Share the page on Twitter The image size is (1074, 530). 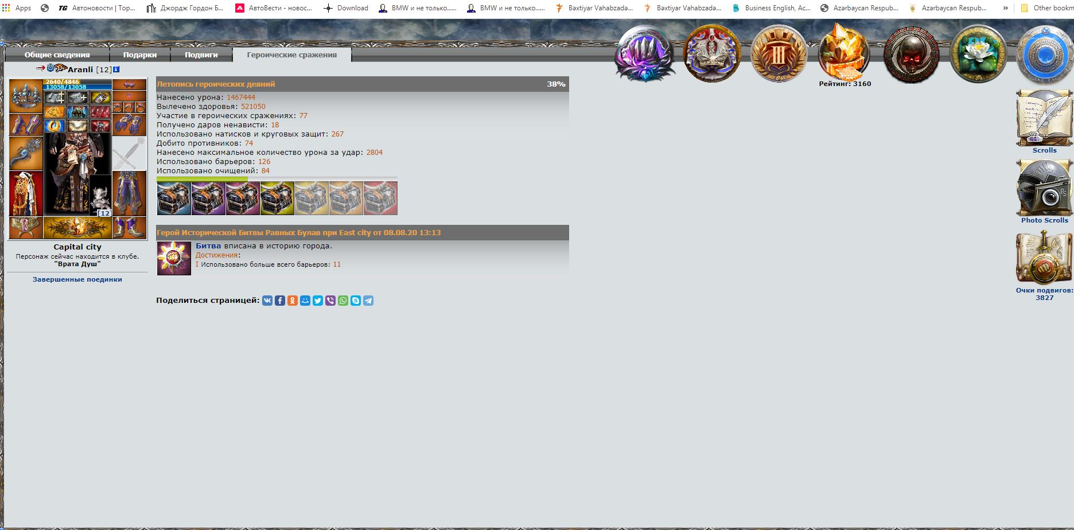[x=318, y=301]
